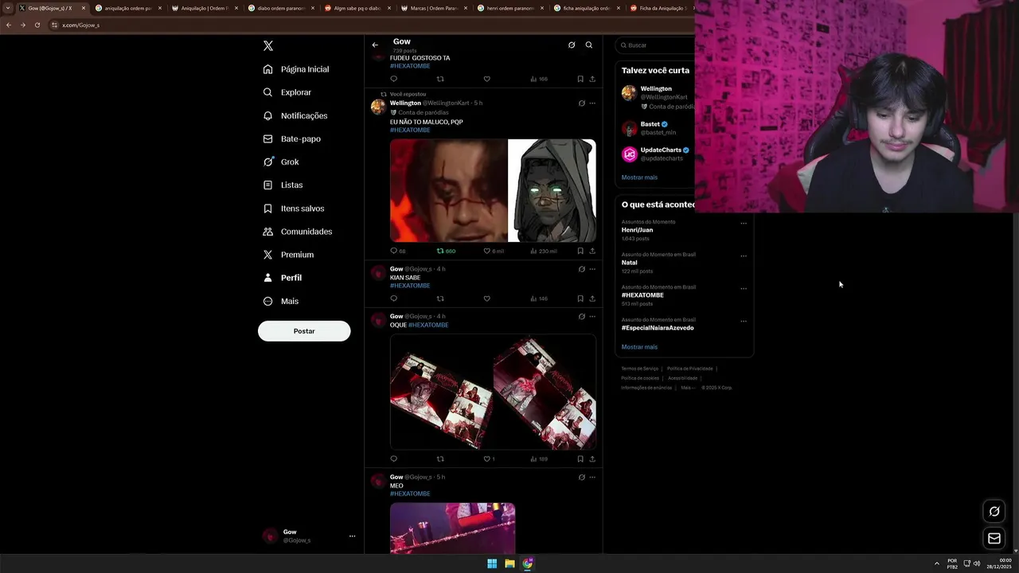Image resolution: width=1019 pixels, height=573 pixels.
Task: Like the OQUE post with 1 like
Action: pyautogui.click(x=489, y=458)
